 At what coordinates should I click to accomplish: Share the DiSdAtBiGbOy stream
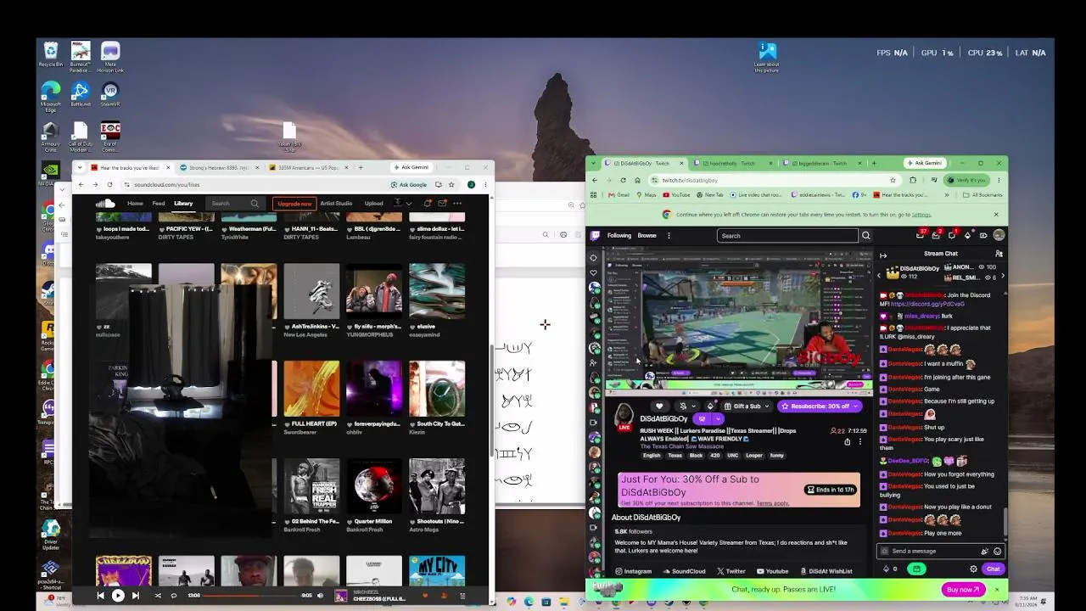pos(847,442)
